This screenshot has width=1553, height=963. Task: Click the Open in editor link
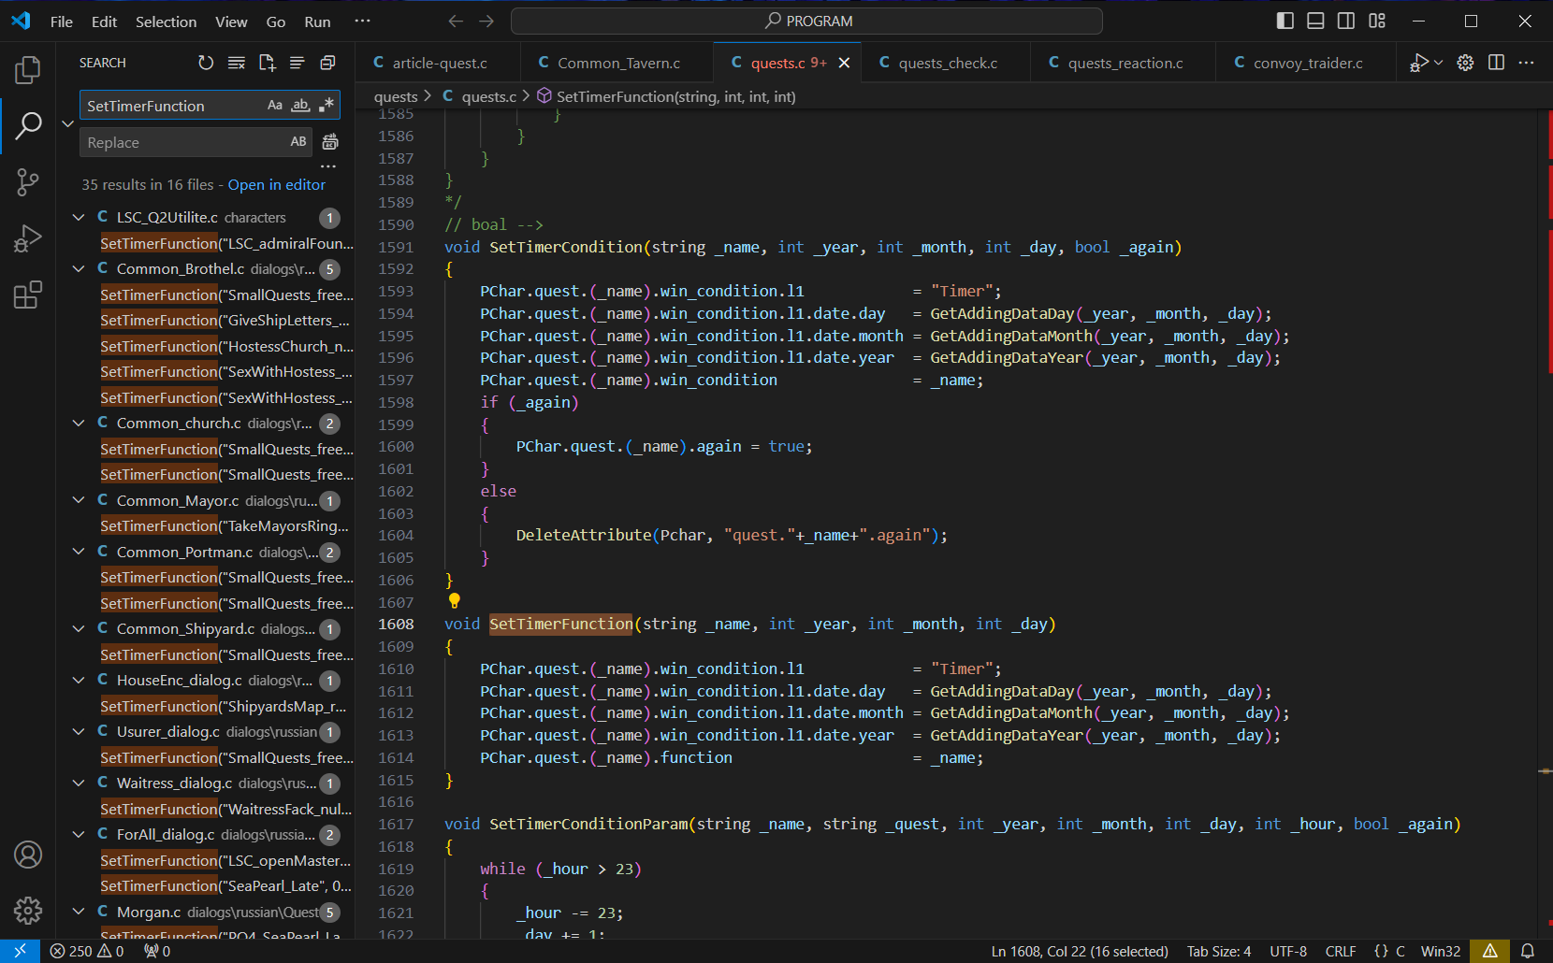pyautogui.click(x=277, y=185)
